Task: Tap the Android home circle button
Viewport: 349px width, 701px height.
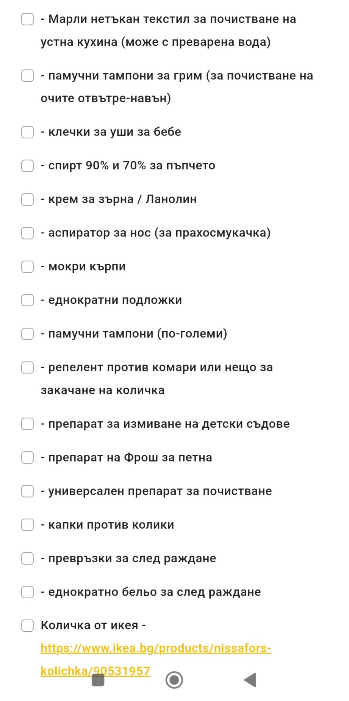Action: pos(174,680)
